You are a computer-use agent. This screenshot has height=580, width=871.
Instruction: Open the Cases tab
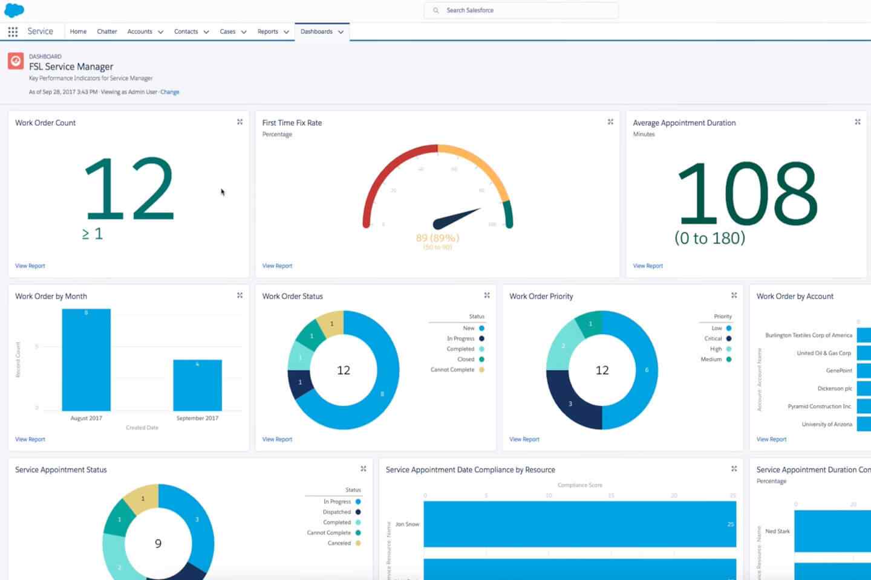(x=227, y=31)
